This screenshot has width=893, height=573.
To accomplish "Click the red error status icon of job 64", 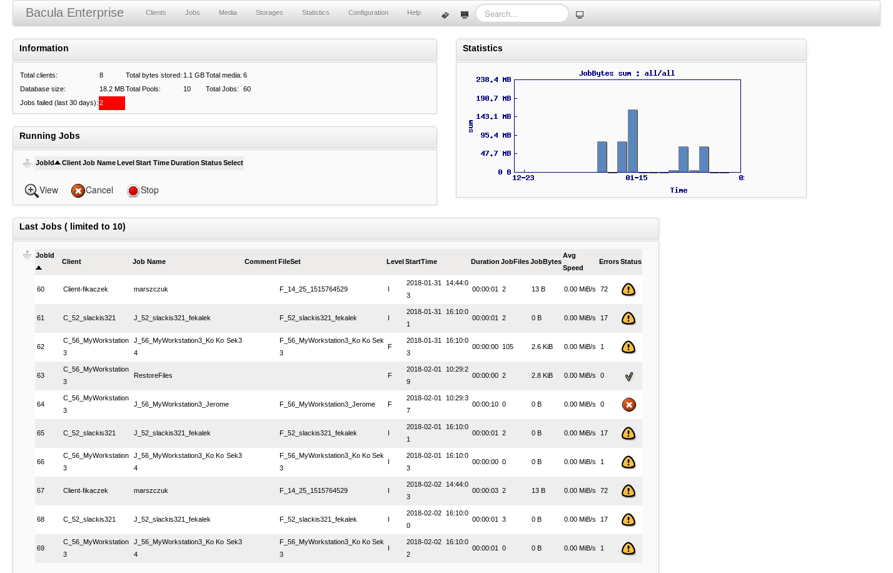I will pyautogui.click(x=629, y=405).
